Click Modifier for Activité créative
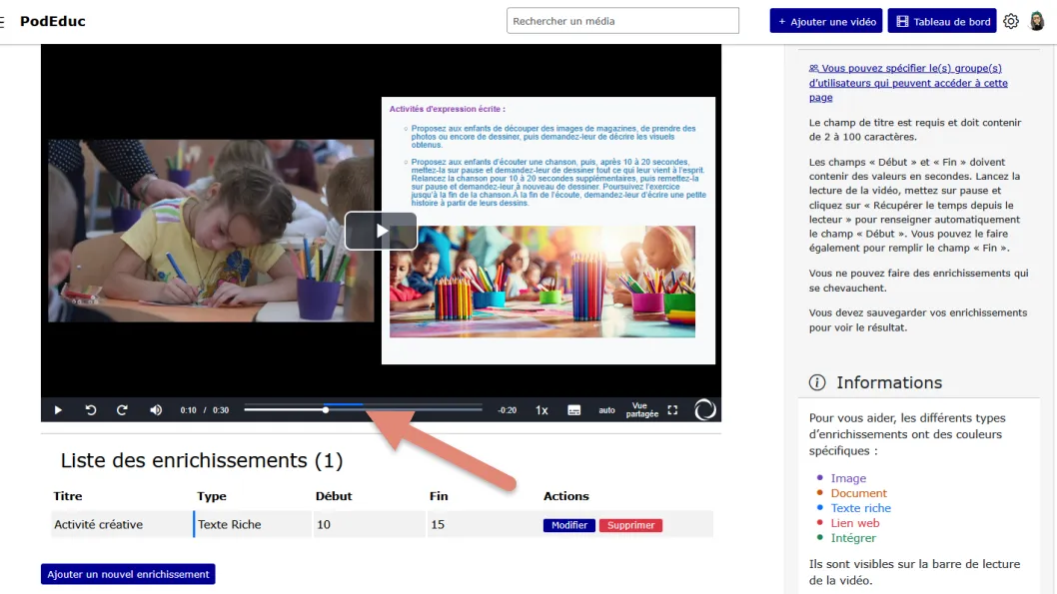 [x=568, y=525]
